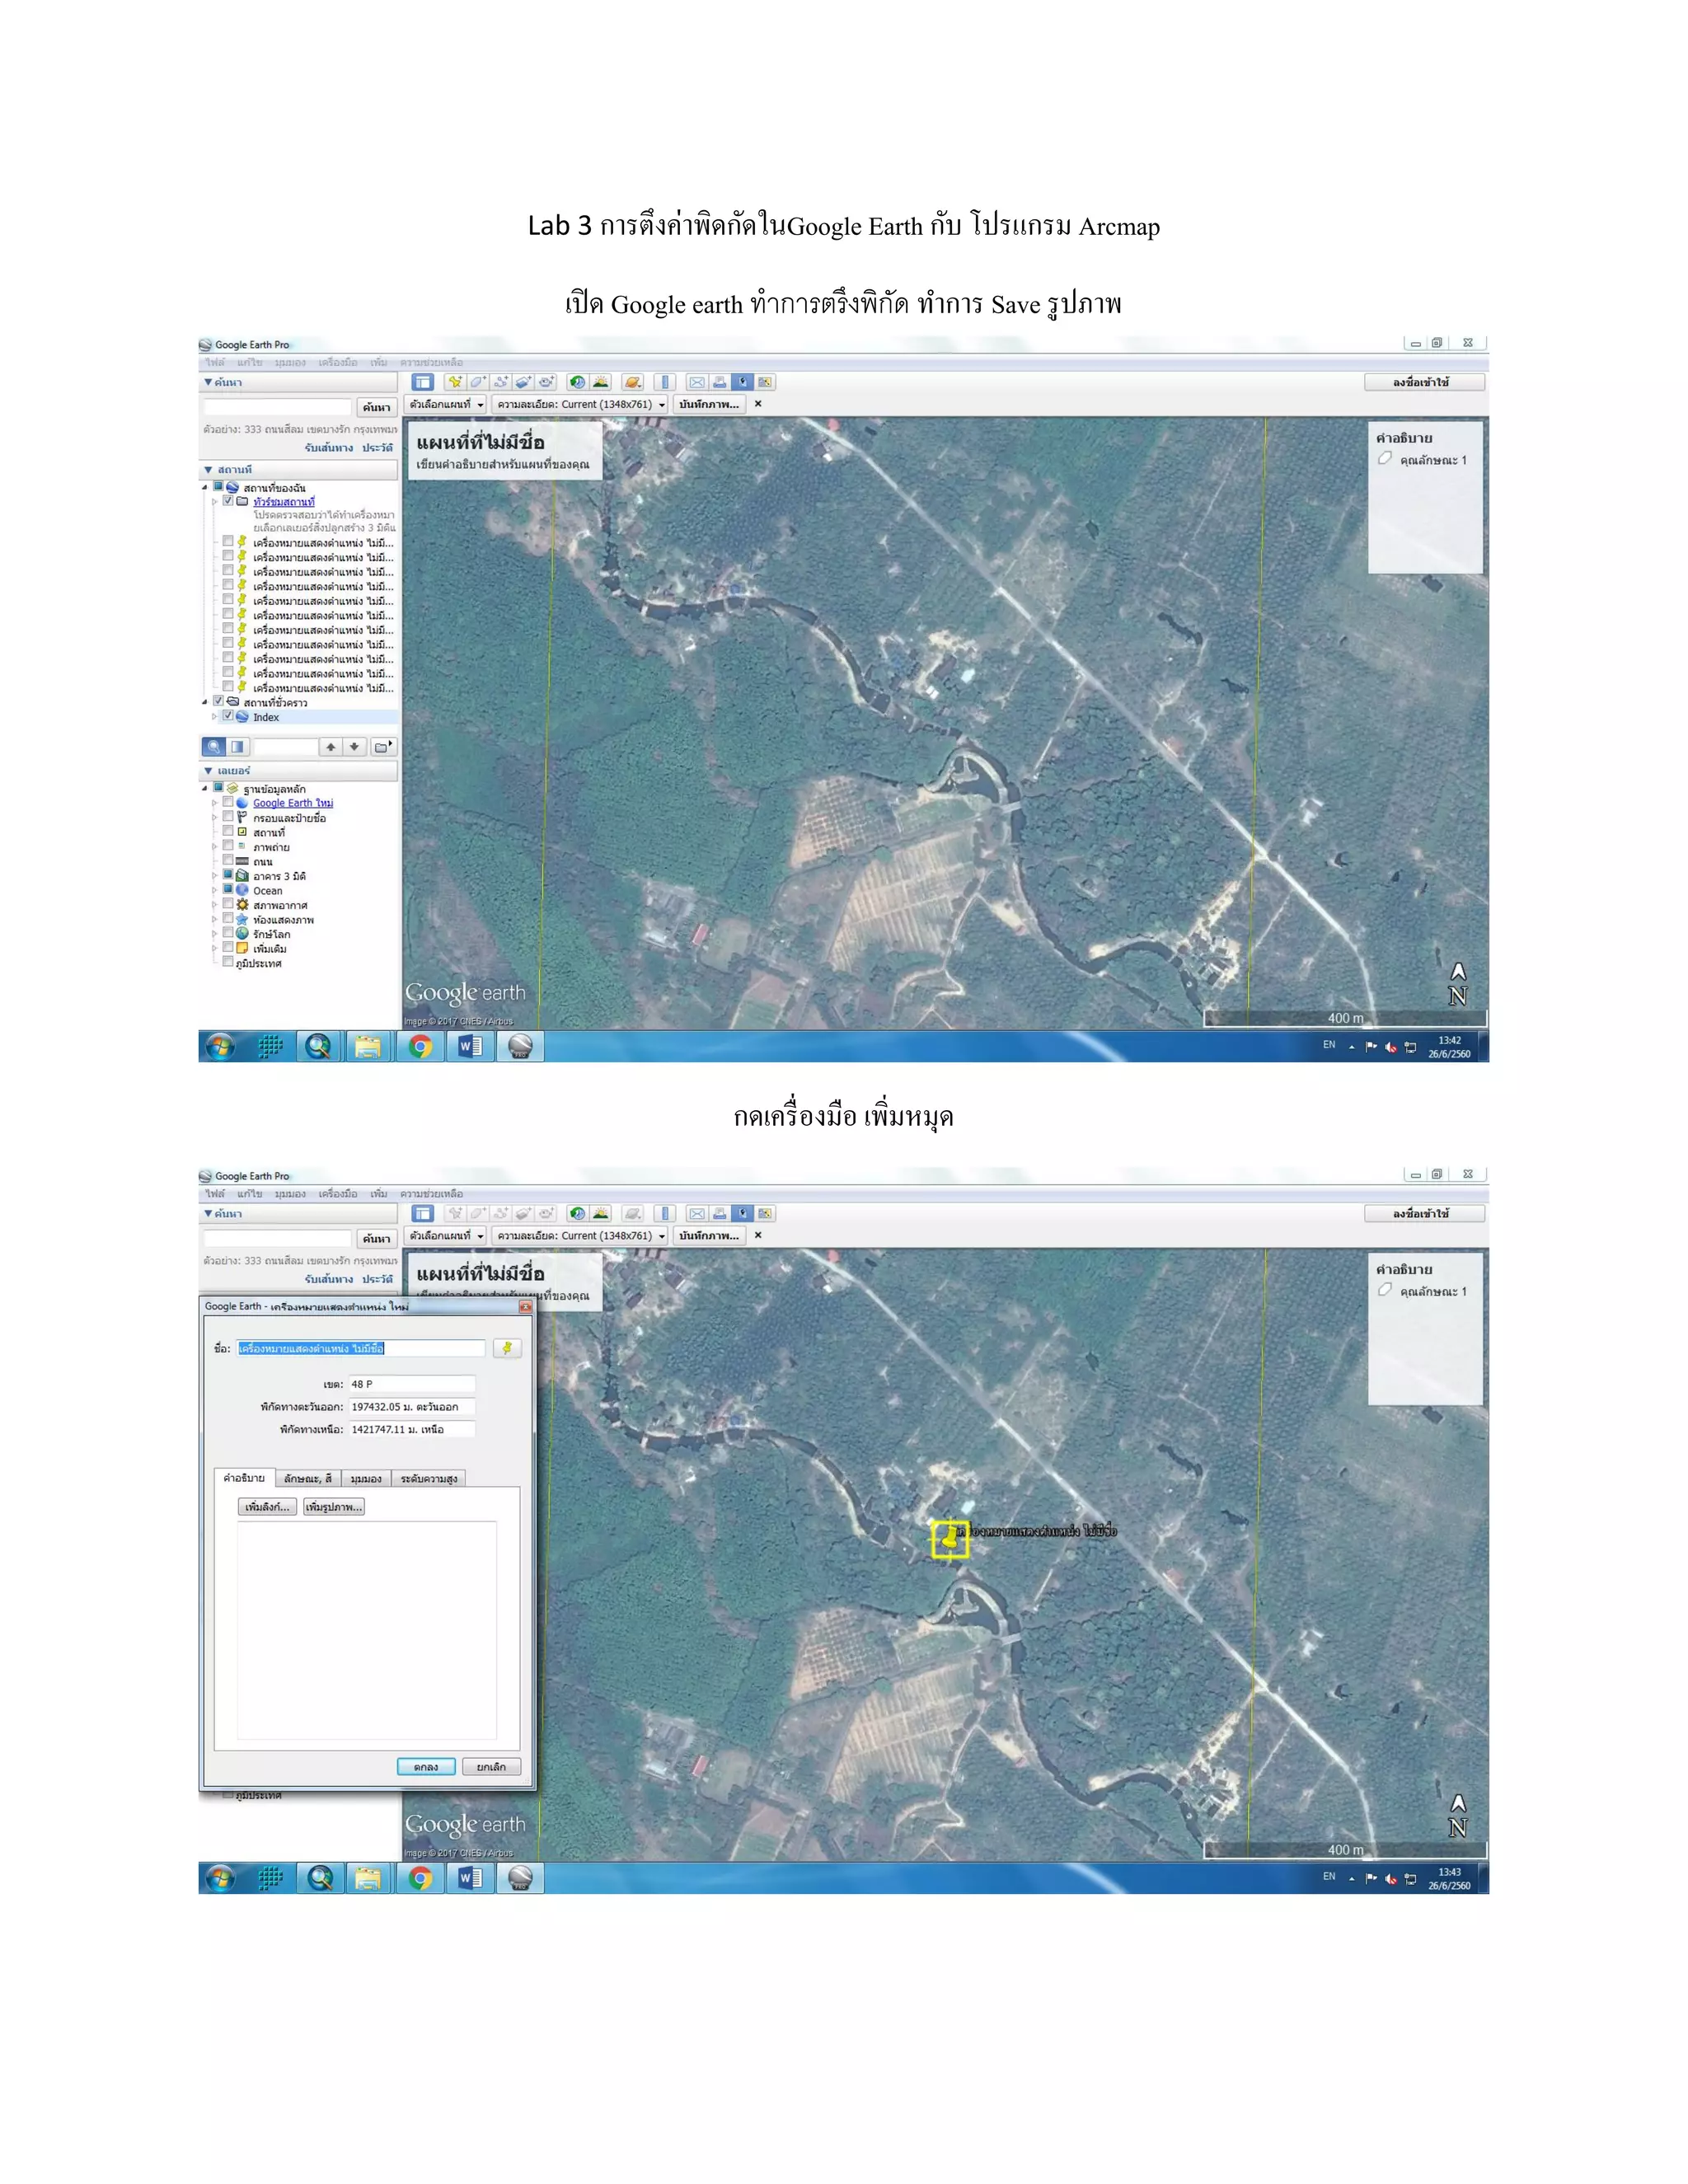The width and height of the screenshot is (1688, 2184).
Task: Click the sunlight icon in upper toolbar
Action: (x=600, y=382)
